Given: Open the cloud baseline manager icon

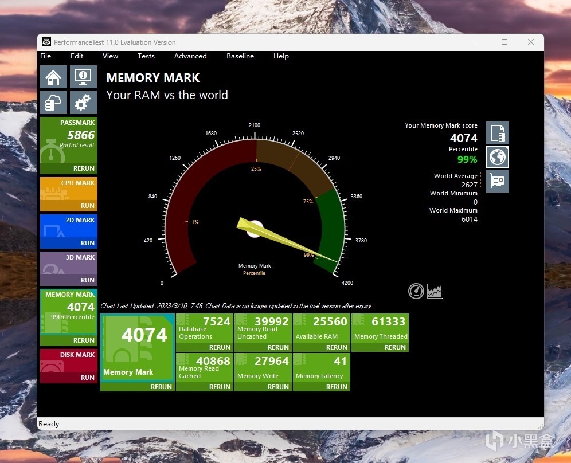Looking at the screenshot, I should click(53, 103).
